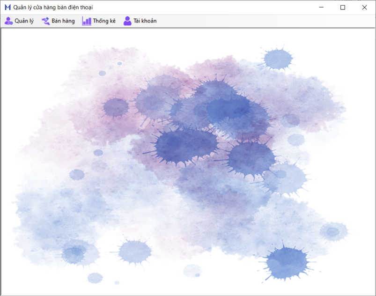Maximize the application window
The height and width of the screenshot is (296, 376).
(343, 7)
